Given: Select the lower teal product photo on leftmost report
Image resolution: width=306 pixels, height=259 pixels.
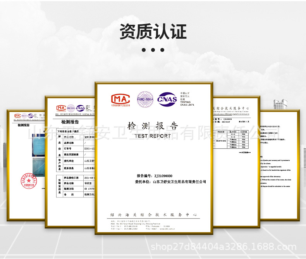Looking at the screenshot, I should point(39,167).
